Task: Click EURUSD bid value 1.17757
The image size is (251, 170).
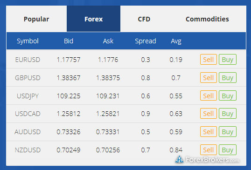Action: (x=69, y=60)
